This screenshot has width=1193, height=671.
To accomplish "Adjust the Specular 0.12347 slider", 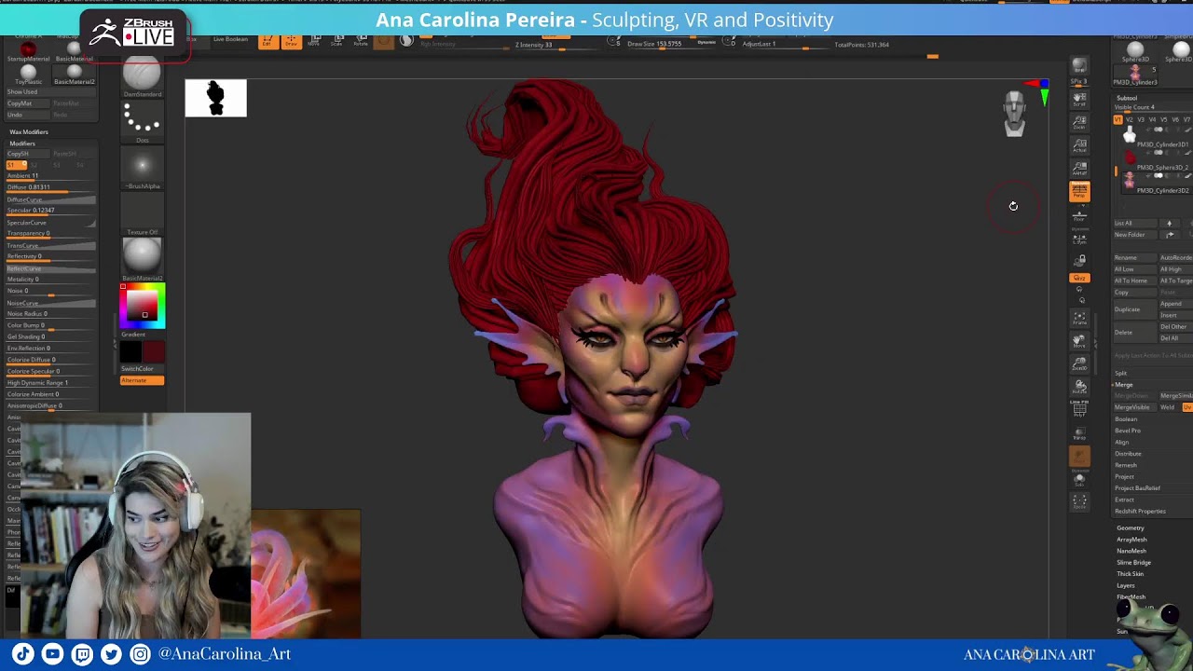I will tap(51, 211).
